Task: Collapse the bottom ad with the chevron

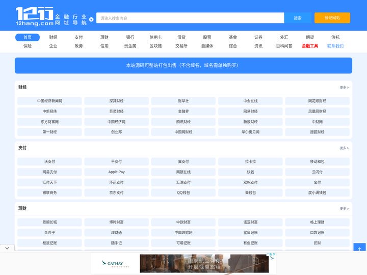Action: (7, 248)
